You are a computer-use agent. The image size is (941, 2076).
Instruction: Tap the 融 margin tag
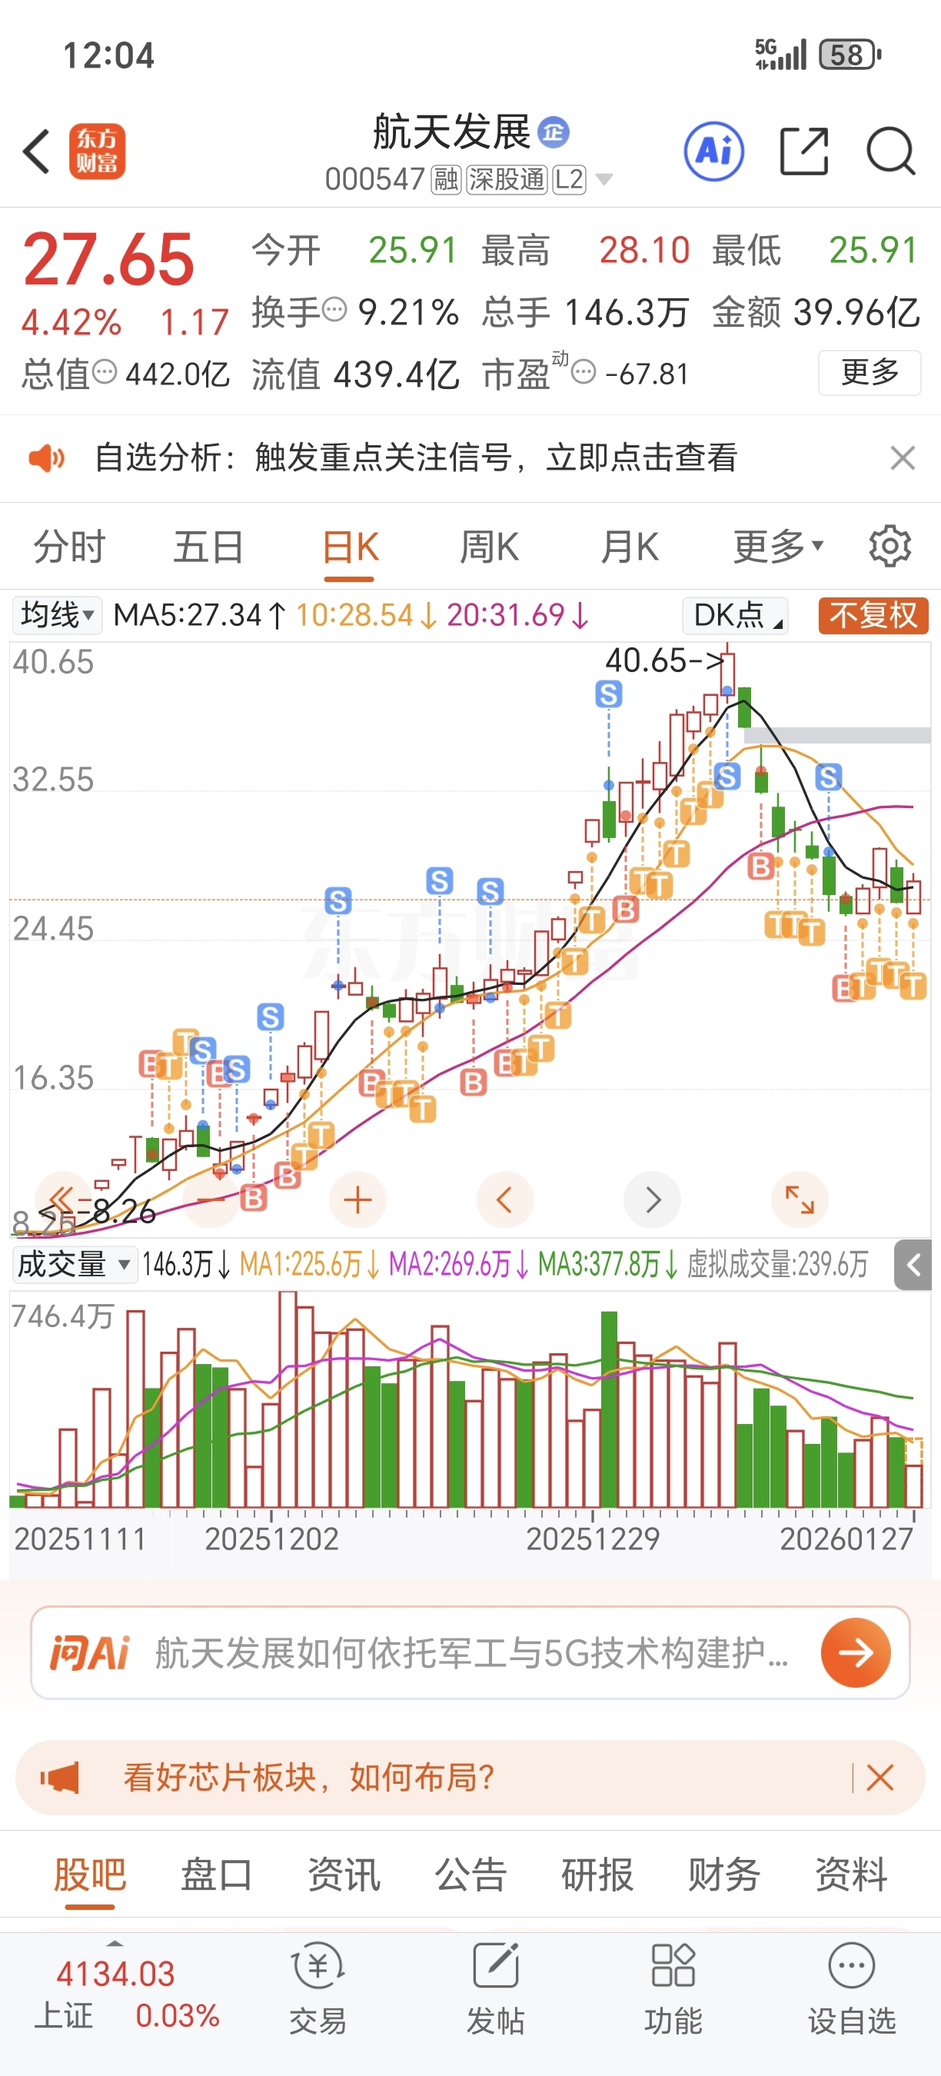(x=447, y=179)
